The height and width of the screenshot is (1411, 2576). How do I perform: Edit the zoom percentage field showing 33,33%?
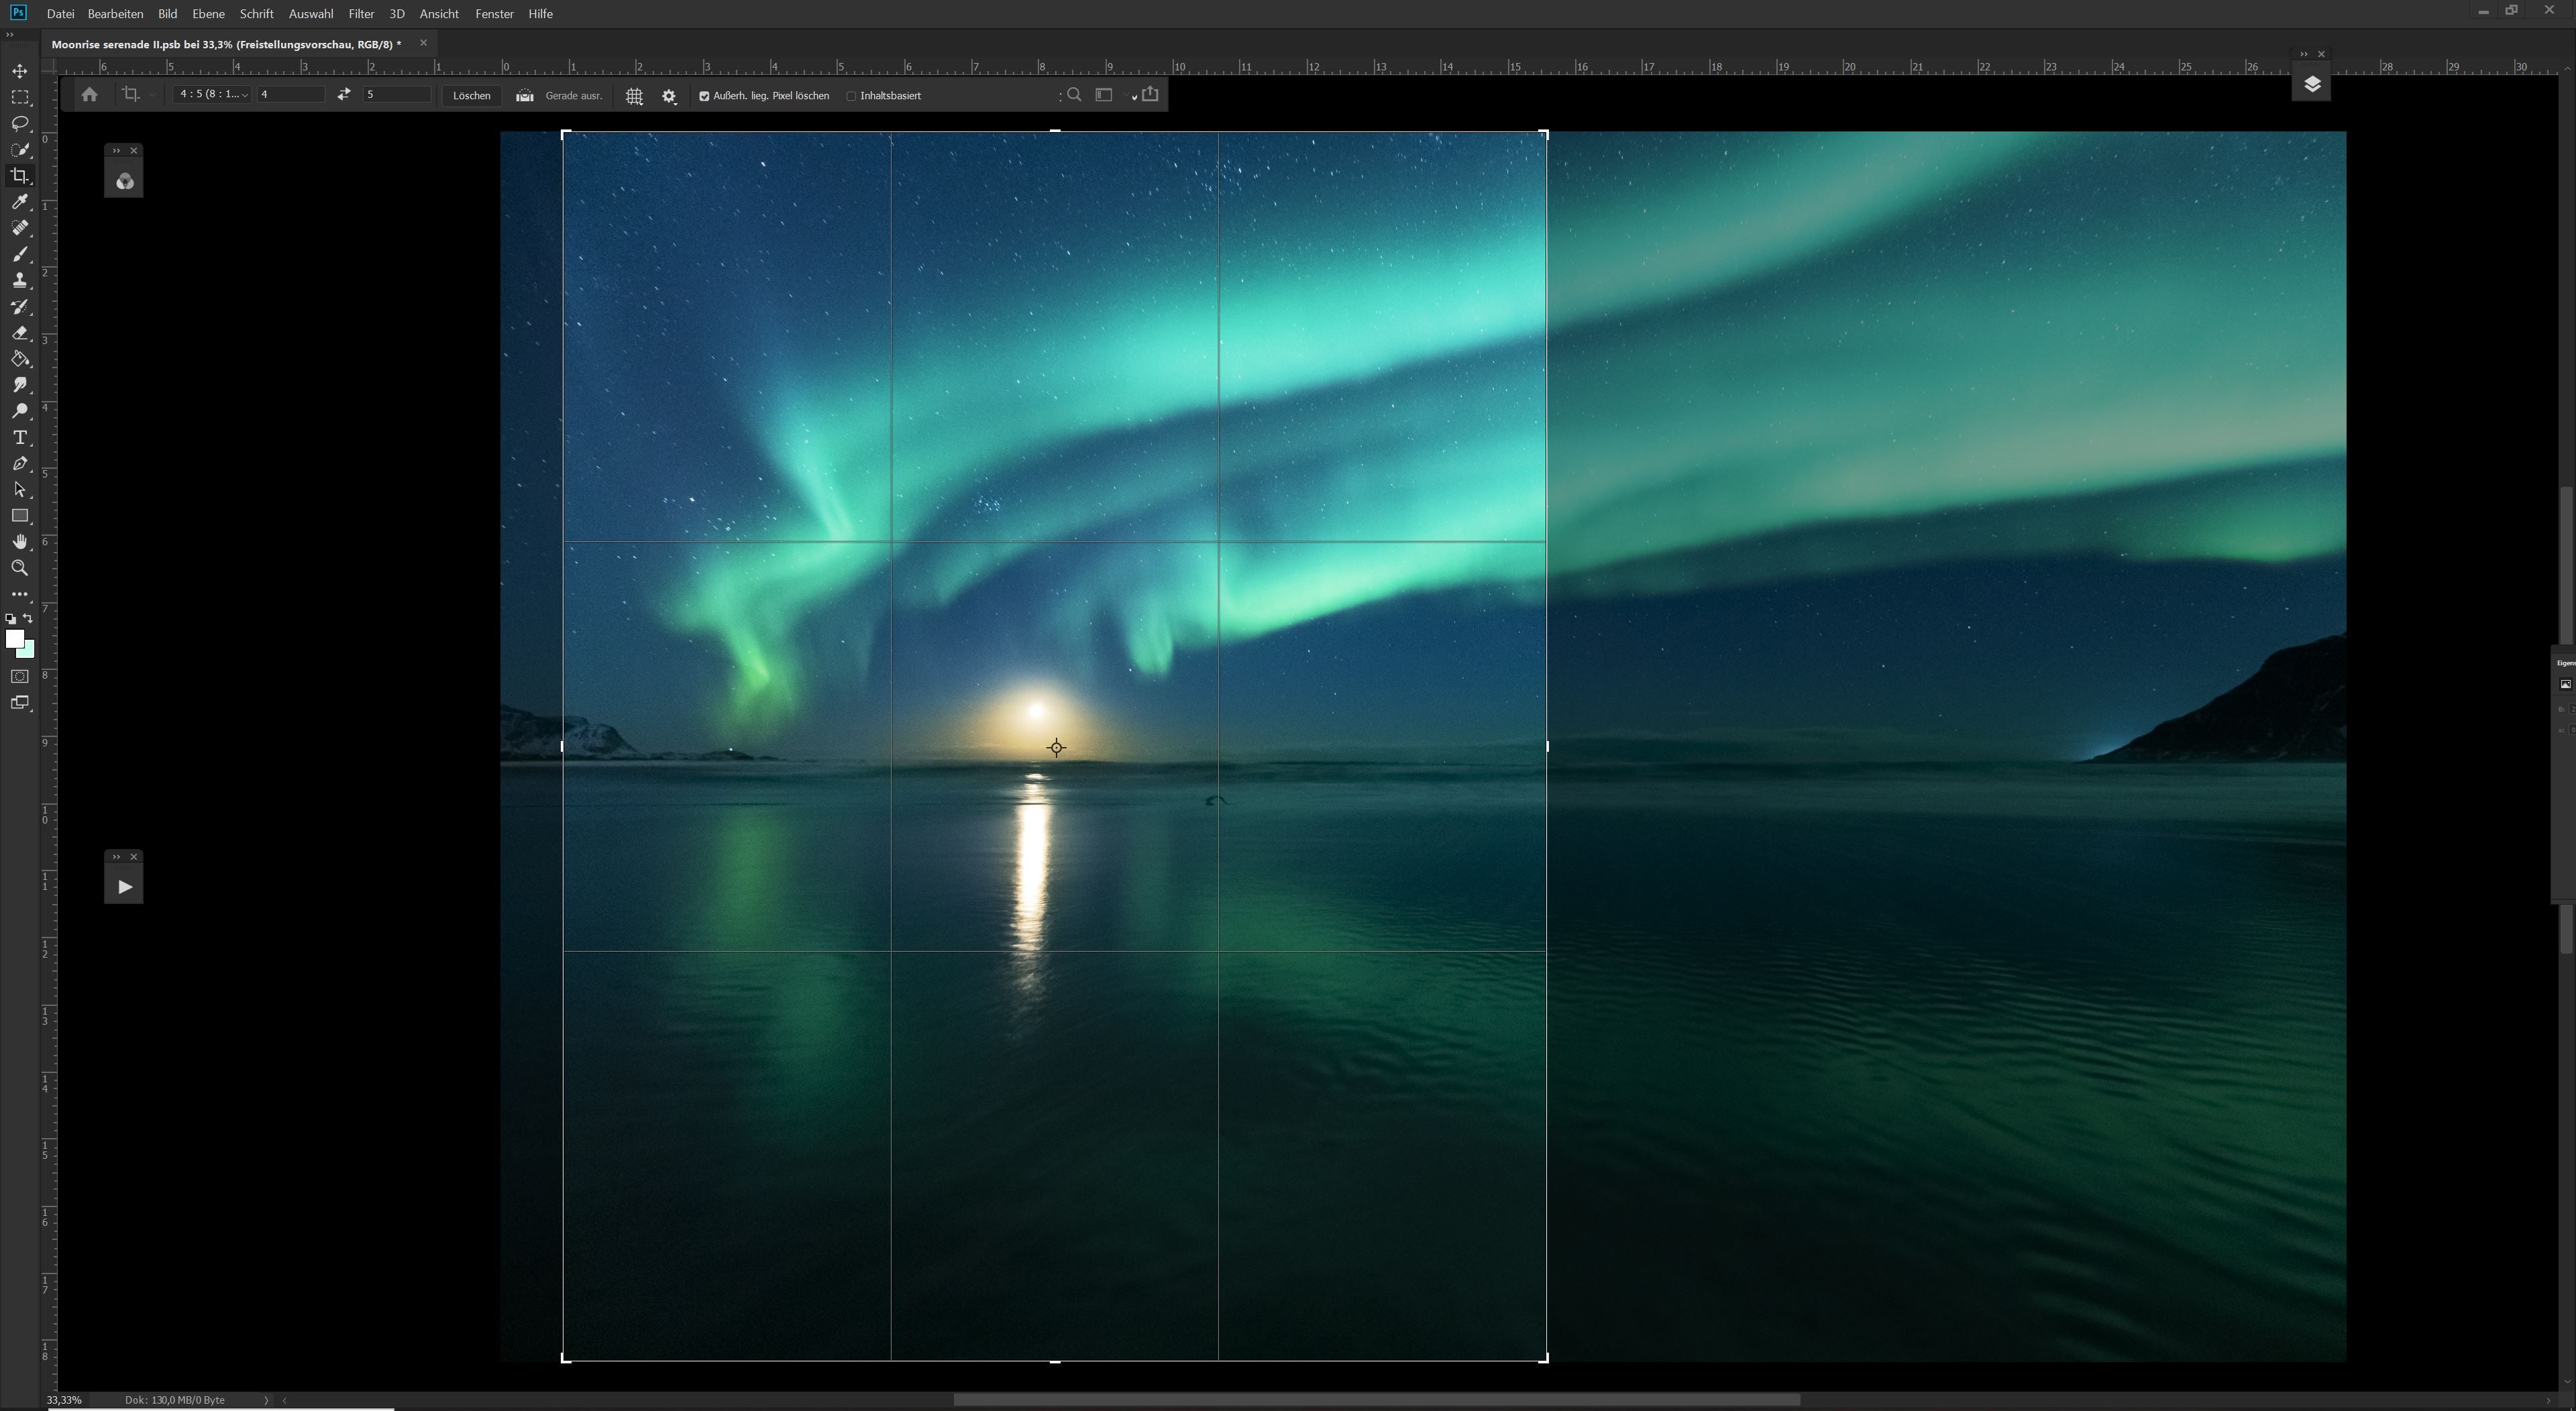pos(63,1399)
